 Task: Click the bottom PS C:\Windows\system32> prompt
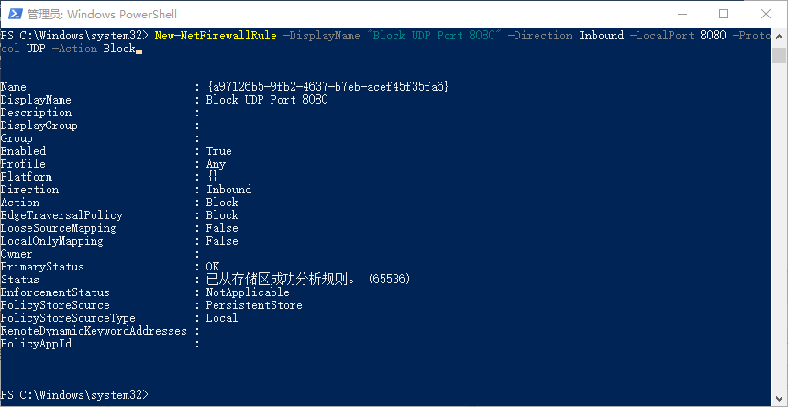(73, 395)
